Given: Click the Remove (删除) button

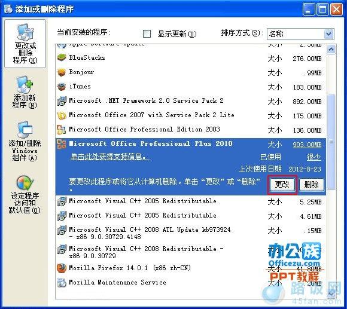Looking at the screenshot, I should coord(311,184).
